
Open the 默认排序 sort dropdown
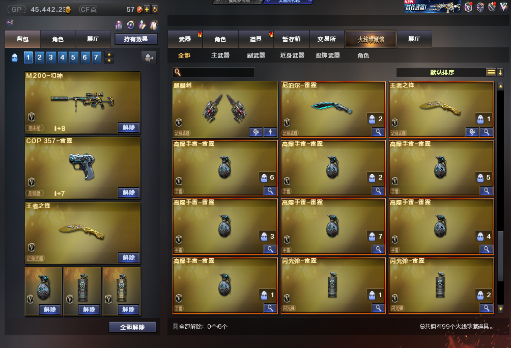(x=442, y=72)
